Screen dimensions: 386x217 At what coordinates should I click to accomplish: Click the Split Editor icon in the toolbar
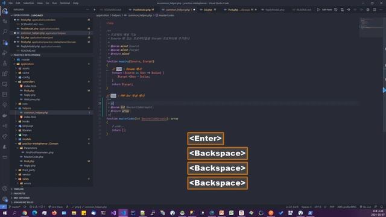coord(375,10)
